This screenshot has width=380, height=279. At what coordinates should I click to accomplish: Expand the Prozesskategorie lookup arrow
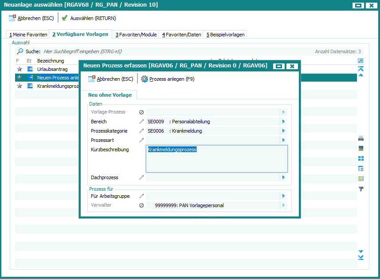click(283, 131)
